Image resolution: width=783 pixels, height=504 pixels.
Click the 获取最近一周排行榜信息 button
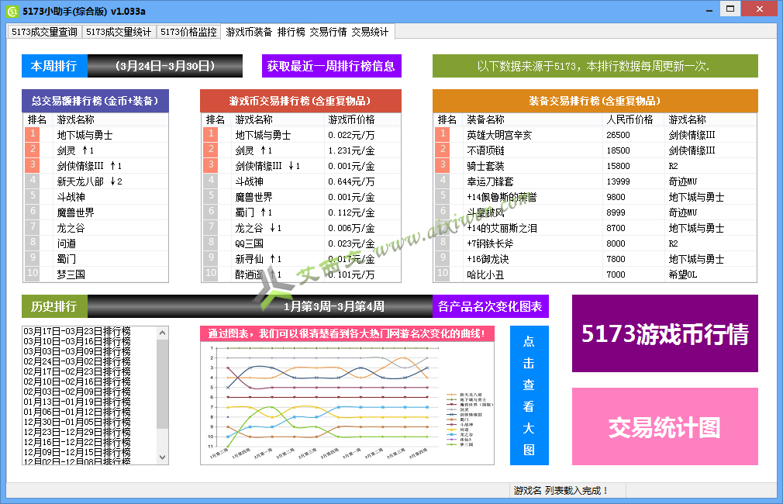332,66
